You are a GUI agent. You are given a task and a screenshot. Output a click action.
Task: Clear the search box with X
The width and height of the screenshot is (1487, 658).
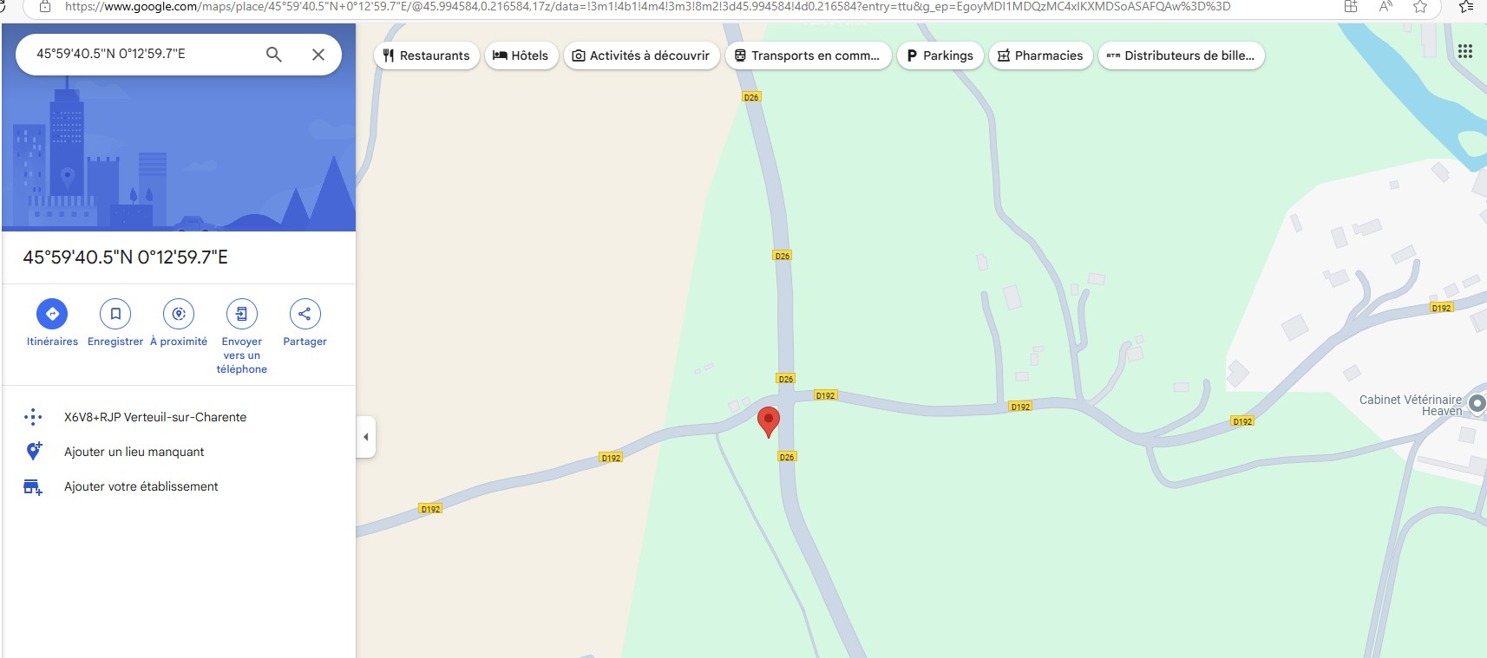click(x=318, y=55)
